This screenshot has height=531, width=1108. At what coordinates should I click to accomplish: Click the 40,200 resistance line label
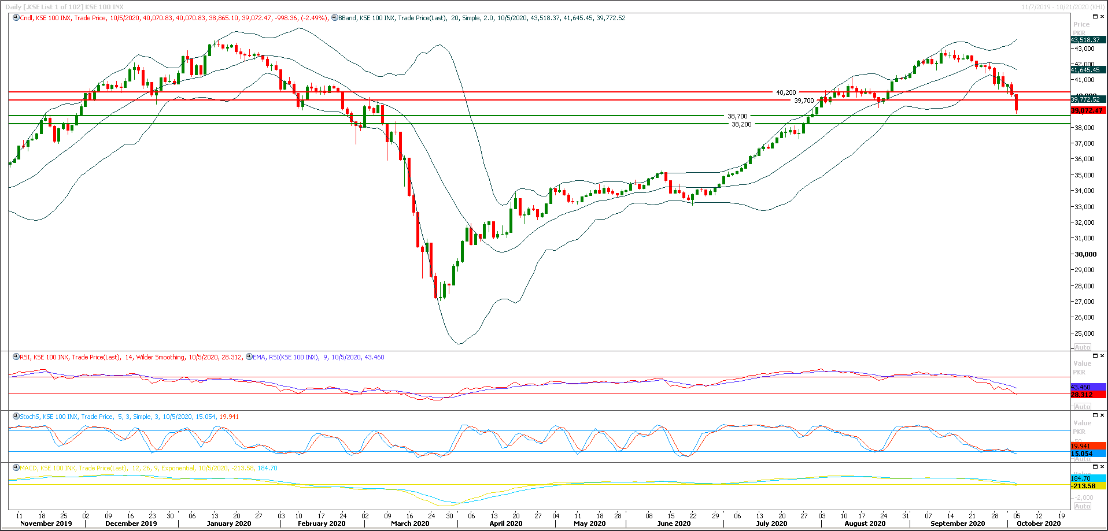pos(786,92)
